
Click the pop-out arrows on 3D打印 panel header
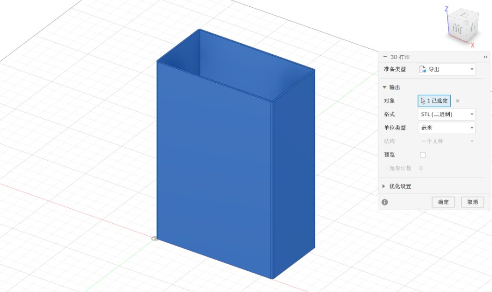click(x=486, y=57)
